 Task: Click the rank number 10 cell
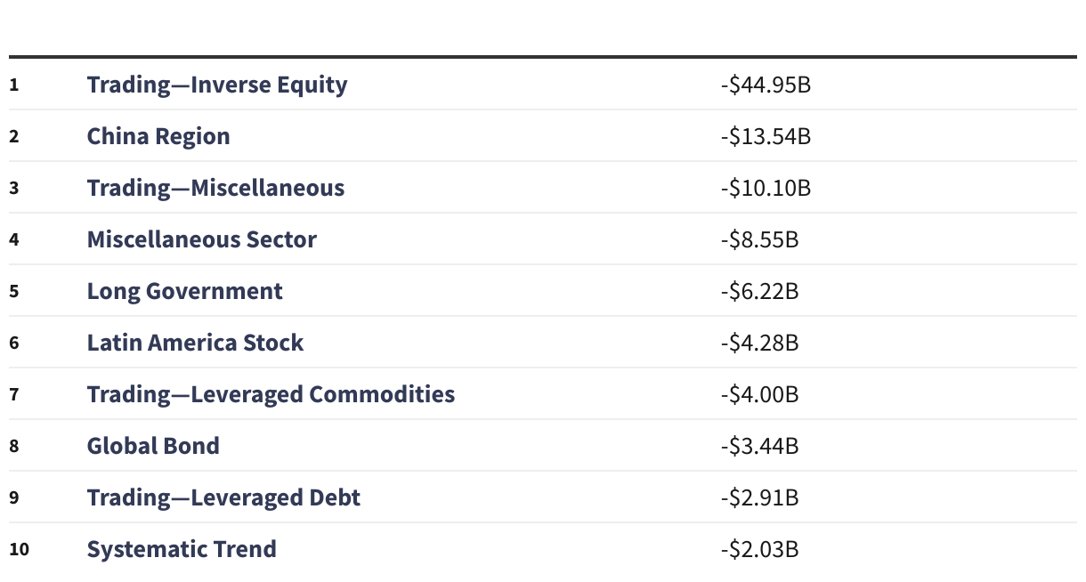point(19,549)
